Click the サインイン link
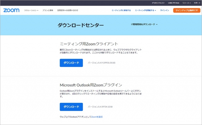This screenshot has height=125, width=202. (x=164, y=10)
